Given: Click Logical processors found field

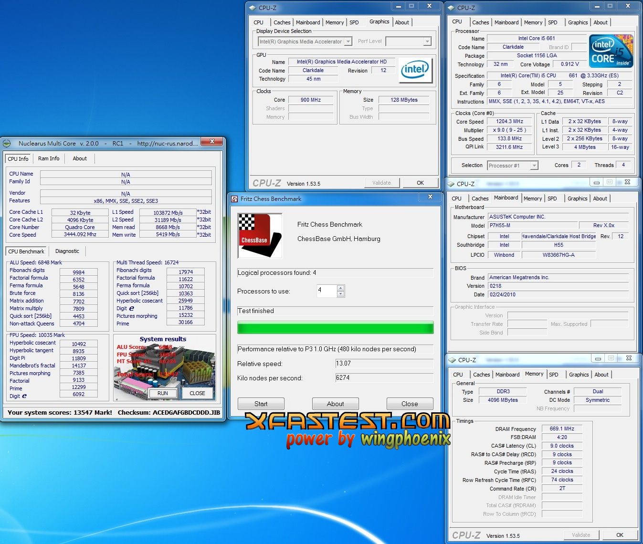Looking at the screenshot, I should click(335, 273).
